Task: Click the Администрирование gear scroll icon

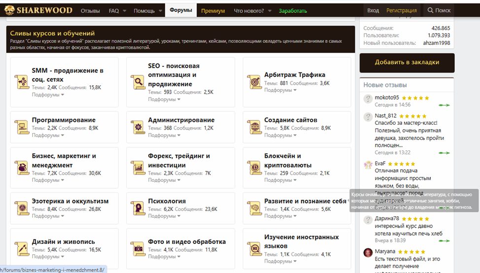Action: coord(138,127)
